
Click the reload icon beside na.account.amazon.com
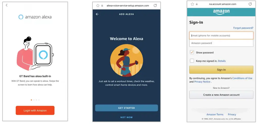250,4
